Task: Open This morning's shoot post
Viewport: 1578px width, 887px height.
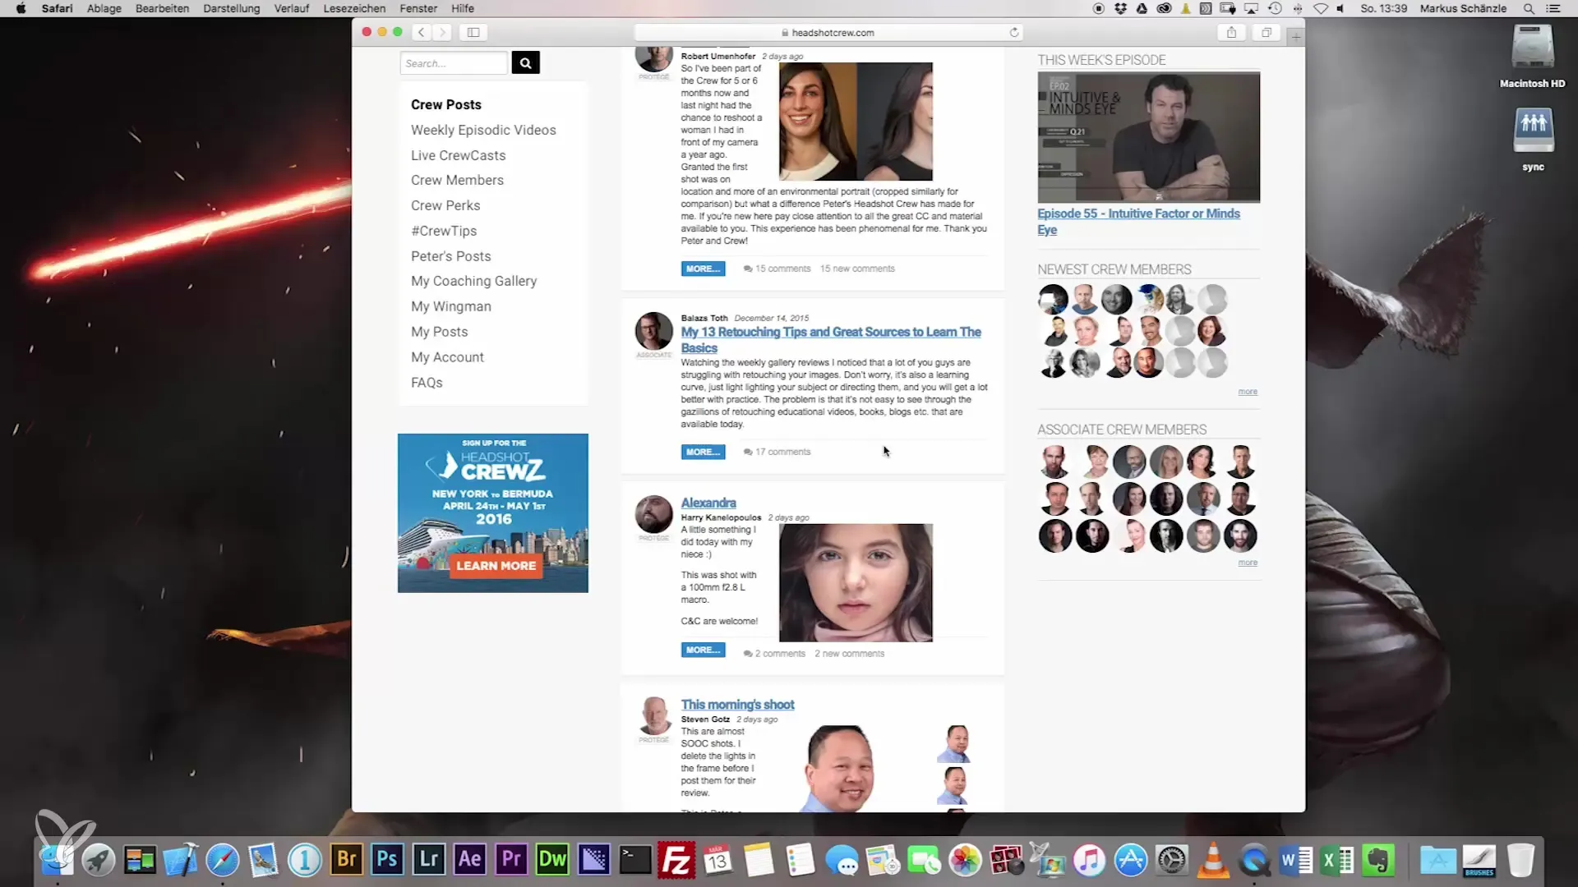Action: tap(737, 705)
